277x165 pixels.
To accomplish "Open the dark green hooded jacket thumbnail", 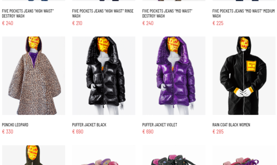I will coord(33,155).
